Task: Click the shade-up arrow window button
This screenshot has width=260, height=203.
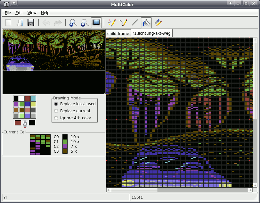Action: 231,3
